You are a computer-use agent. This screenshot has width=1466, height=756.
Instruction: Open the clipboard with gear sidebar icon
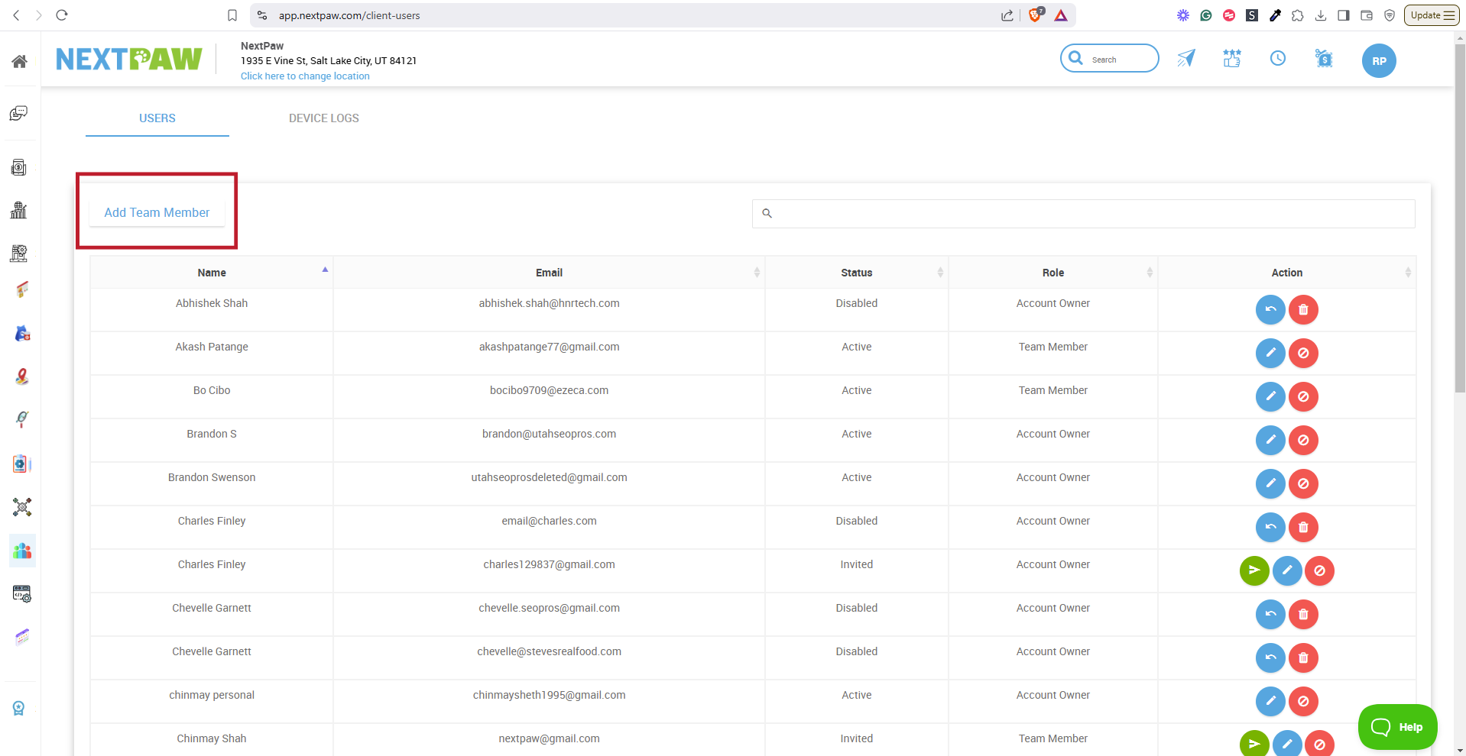point(21,464)
